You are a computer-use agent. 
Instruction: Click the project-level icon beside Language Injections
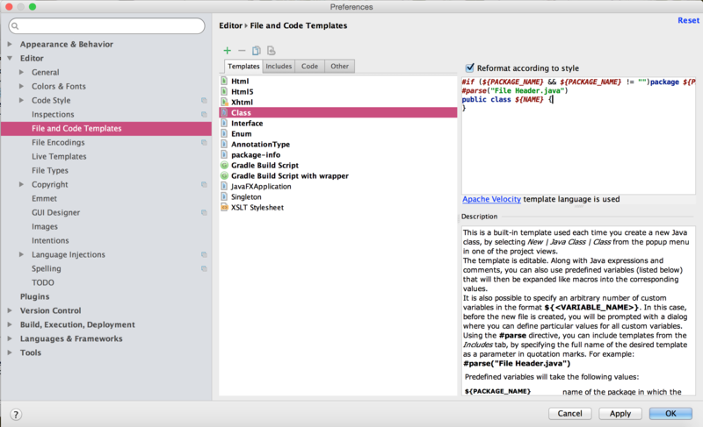click(x=204, y=255)
